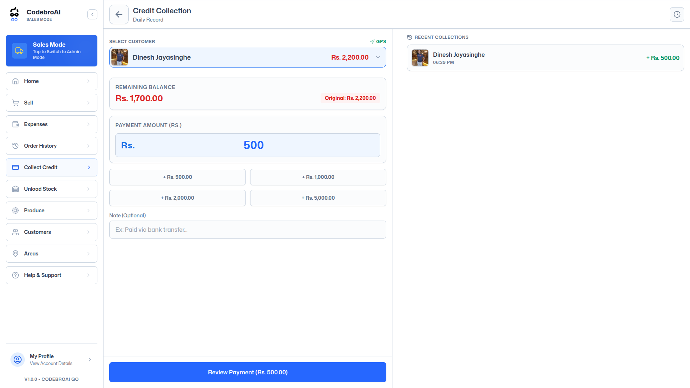This screenshot has width=690, height=388.
Task: Add Rs. 500.00 quick amount
Action: pyautogui.click(x=178, y=177)
